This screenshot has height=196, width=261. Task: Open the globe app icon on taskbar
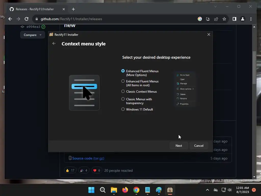pos(159,190)
